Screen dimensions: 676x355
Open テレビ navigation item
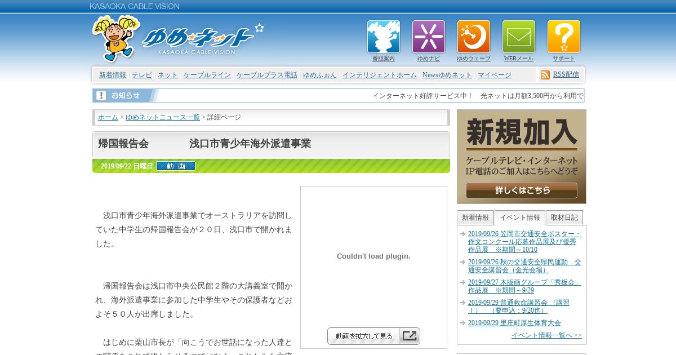(142, 75)
